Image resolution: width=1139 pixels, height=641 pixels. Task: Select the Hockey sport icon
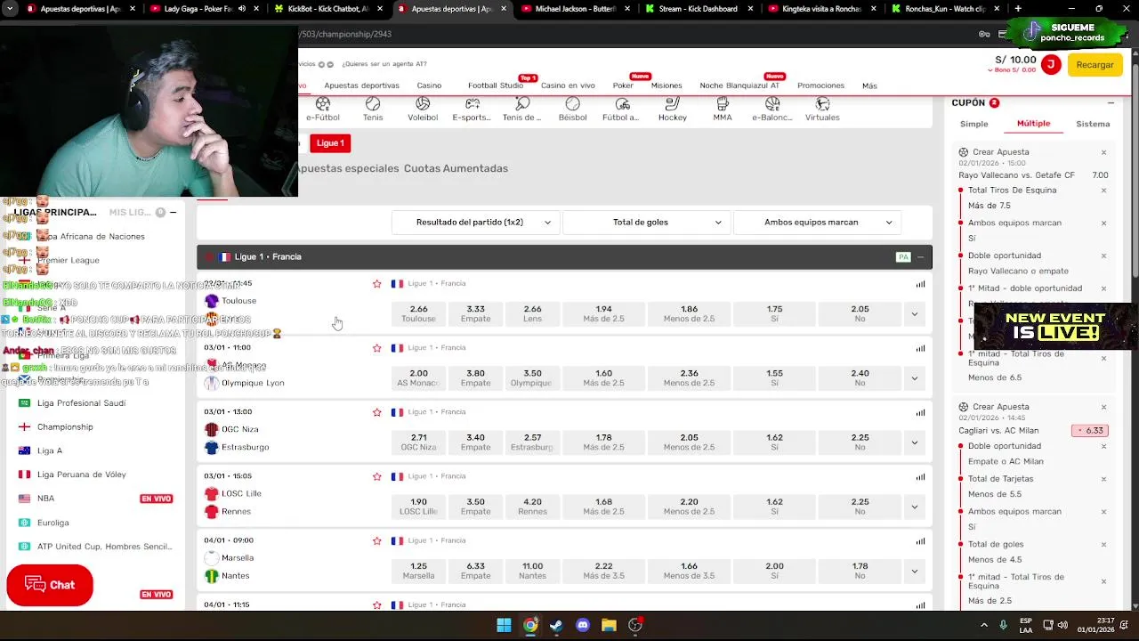pos(673,110)
